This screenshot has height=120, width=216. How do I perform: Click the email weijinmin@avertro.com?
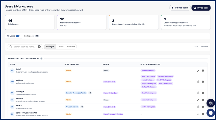[x=25, y=83]
